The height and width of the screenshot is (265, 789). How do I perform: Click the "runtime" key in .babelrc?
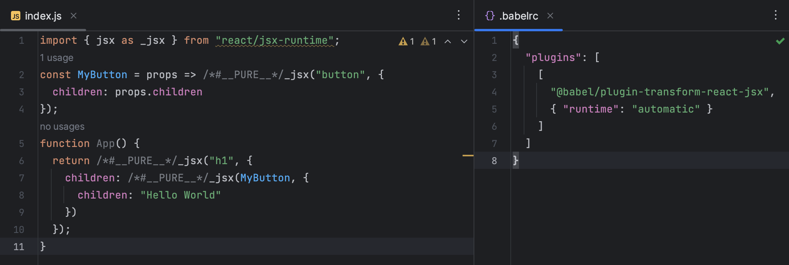591,109
